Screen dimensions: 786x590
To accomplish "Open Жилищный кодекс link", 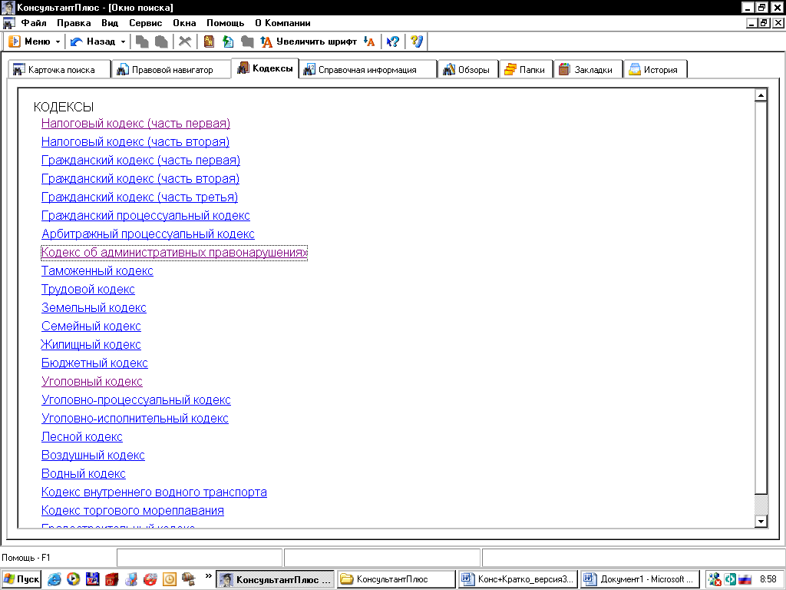I will (x=91, y=345).
